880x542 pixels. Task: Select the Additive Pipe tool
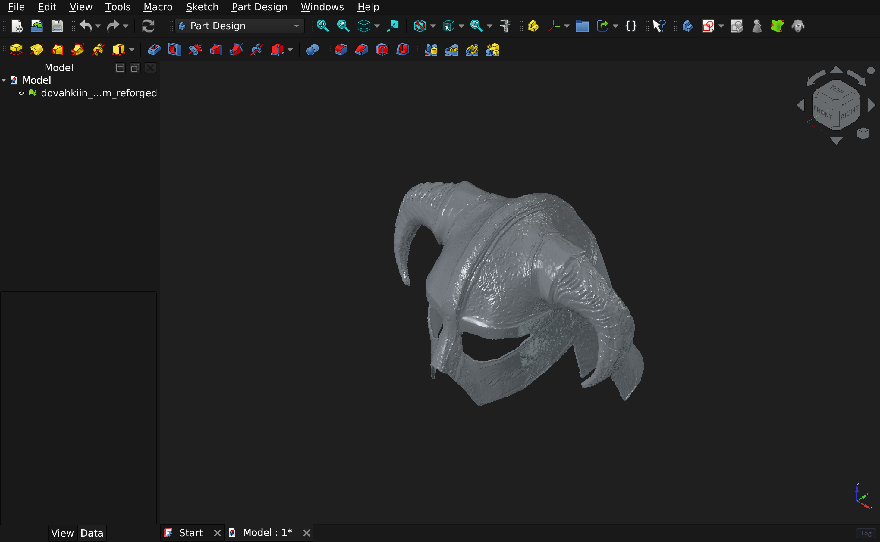[x=78, y=49]
